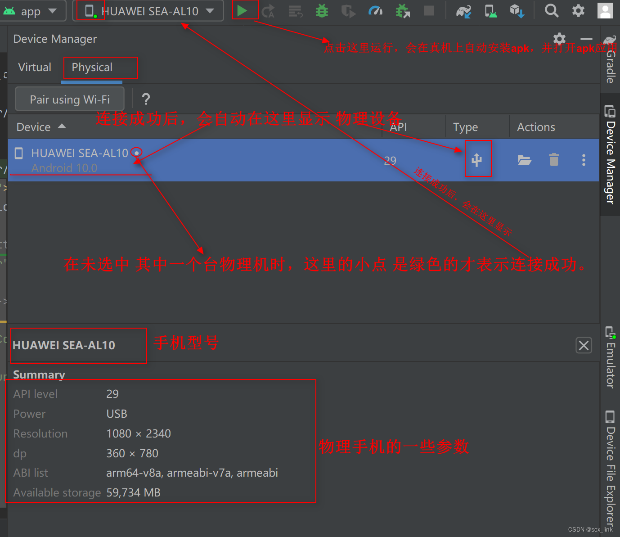Click the question mark help icon
The image size is (620, 537).
[146, 99]
